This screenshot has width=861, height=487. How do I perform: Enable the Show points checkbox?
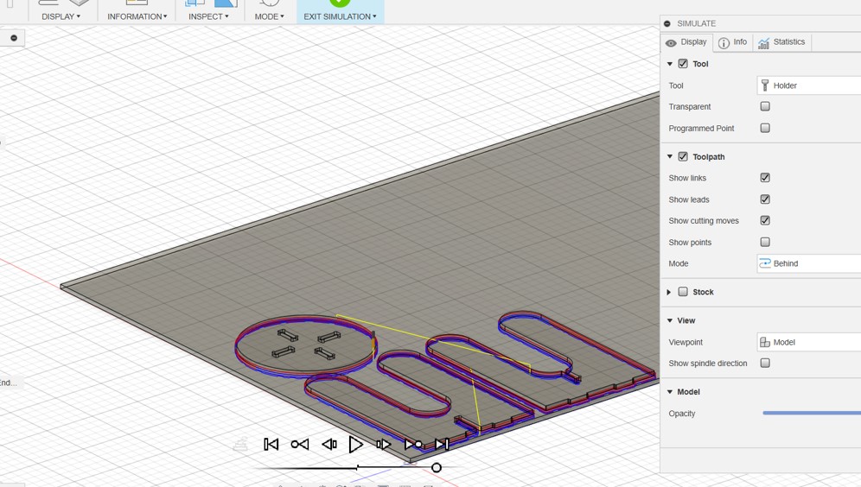point(765,243)
